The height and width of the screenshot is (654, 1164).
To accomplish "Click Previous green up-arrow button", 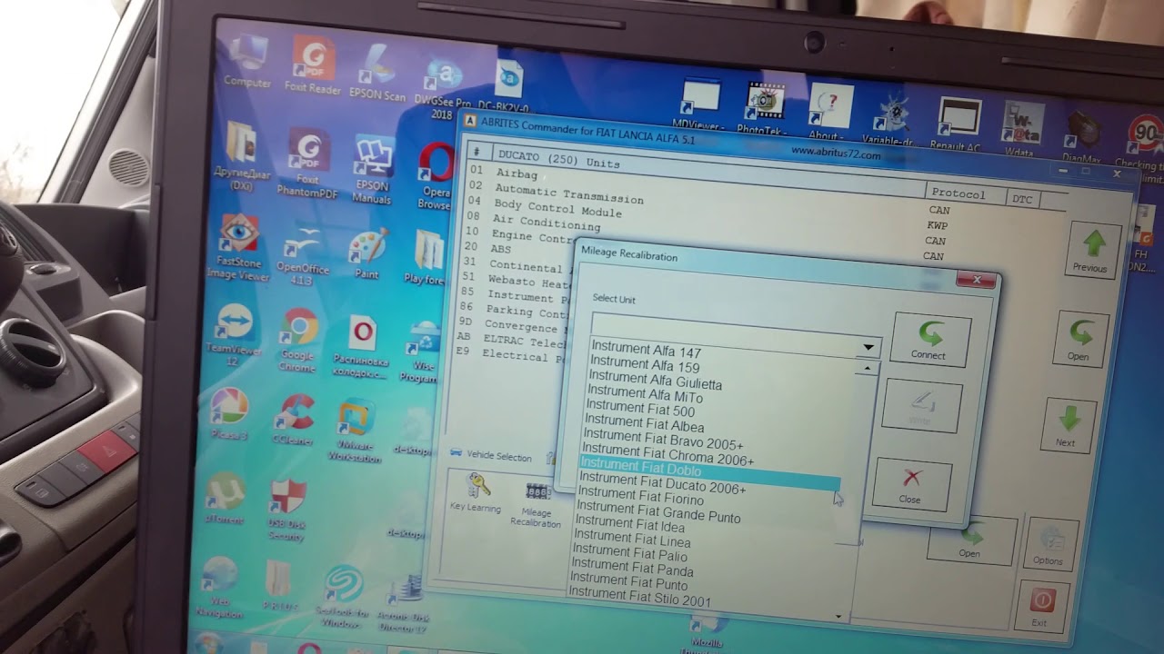I will (1092, 248).
